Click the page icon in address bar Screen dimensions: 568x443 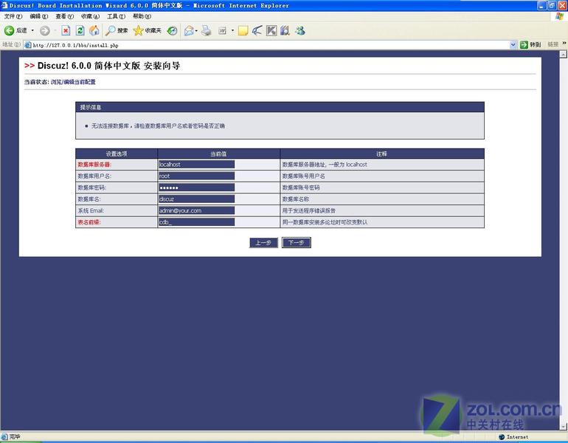pos(27,45)
